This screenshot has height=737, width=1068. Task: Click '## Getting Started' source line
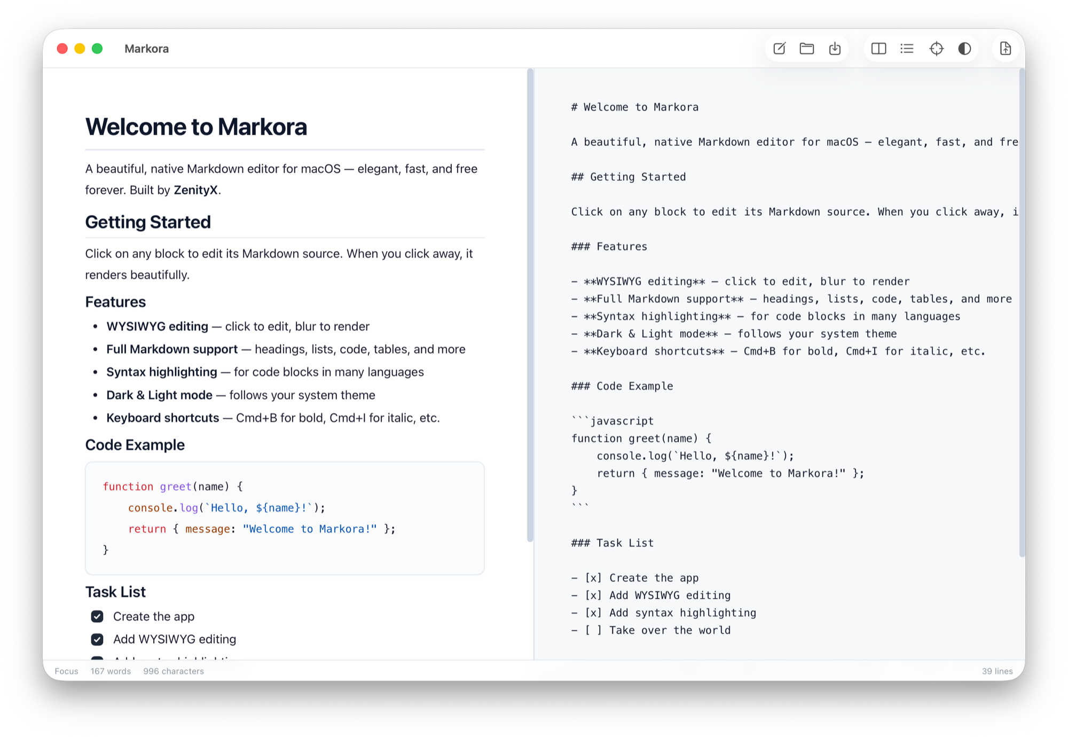[x=628, y=177]
